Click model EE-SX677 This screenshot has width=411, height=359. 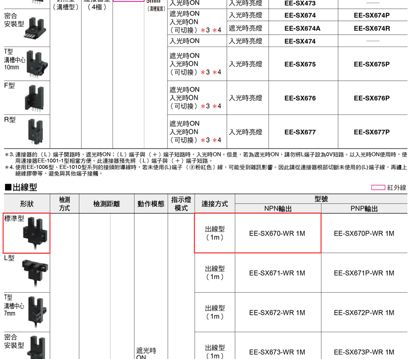(x=300, y=132)
